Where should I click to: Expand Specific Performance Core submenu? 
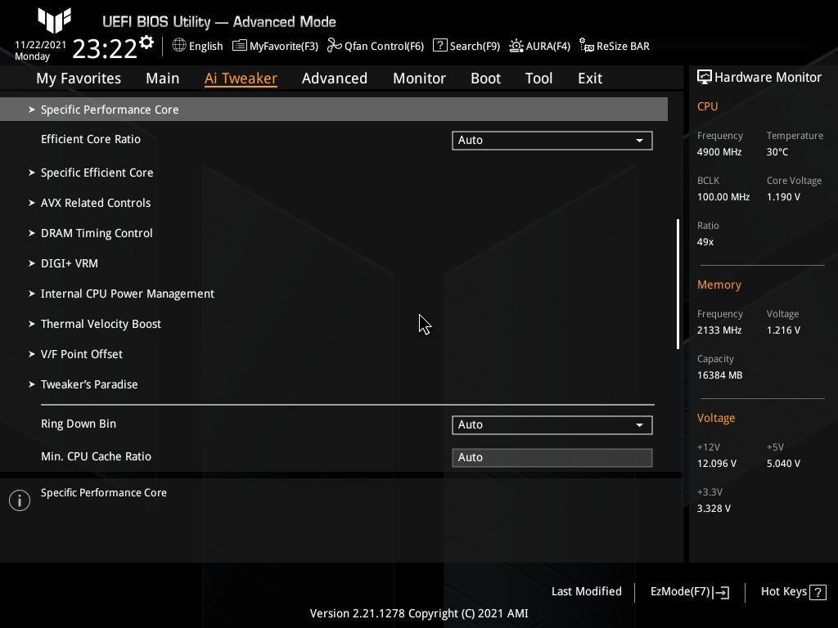click(x=334, y=110)
